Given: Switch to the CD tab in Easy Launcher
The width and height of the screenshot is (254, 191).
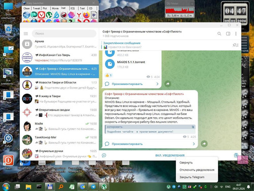Looking at the screenshot, I should pyautogui.click(x=91, y=8).
